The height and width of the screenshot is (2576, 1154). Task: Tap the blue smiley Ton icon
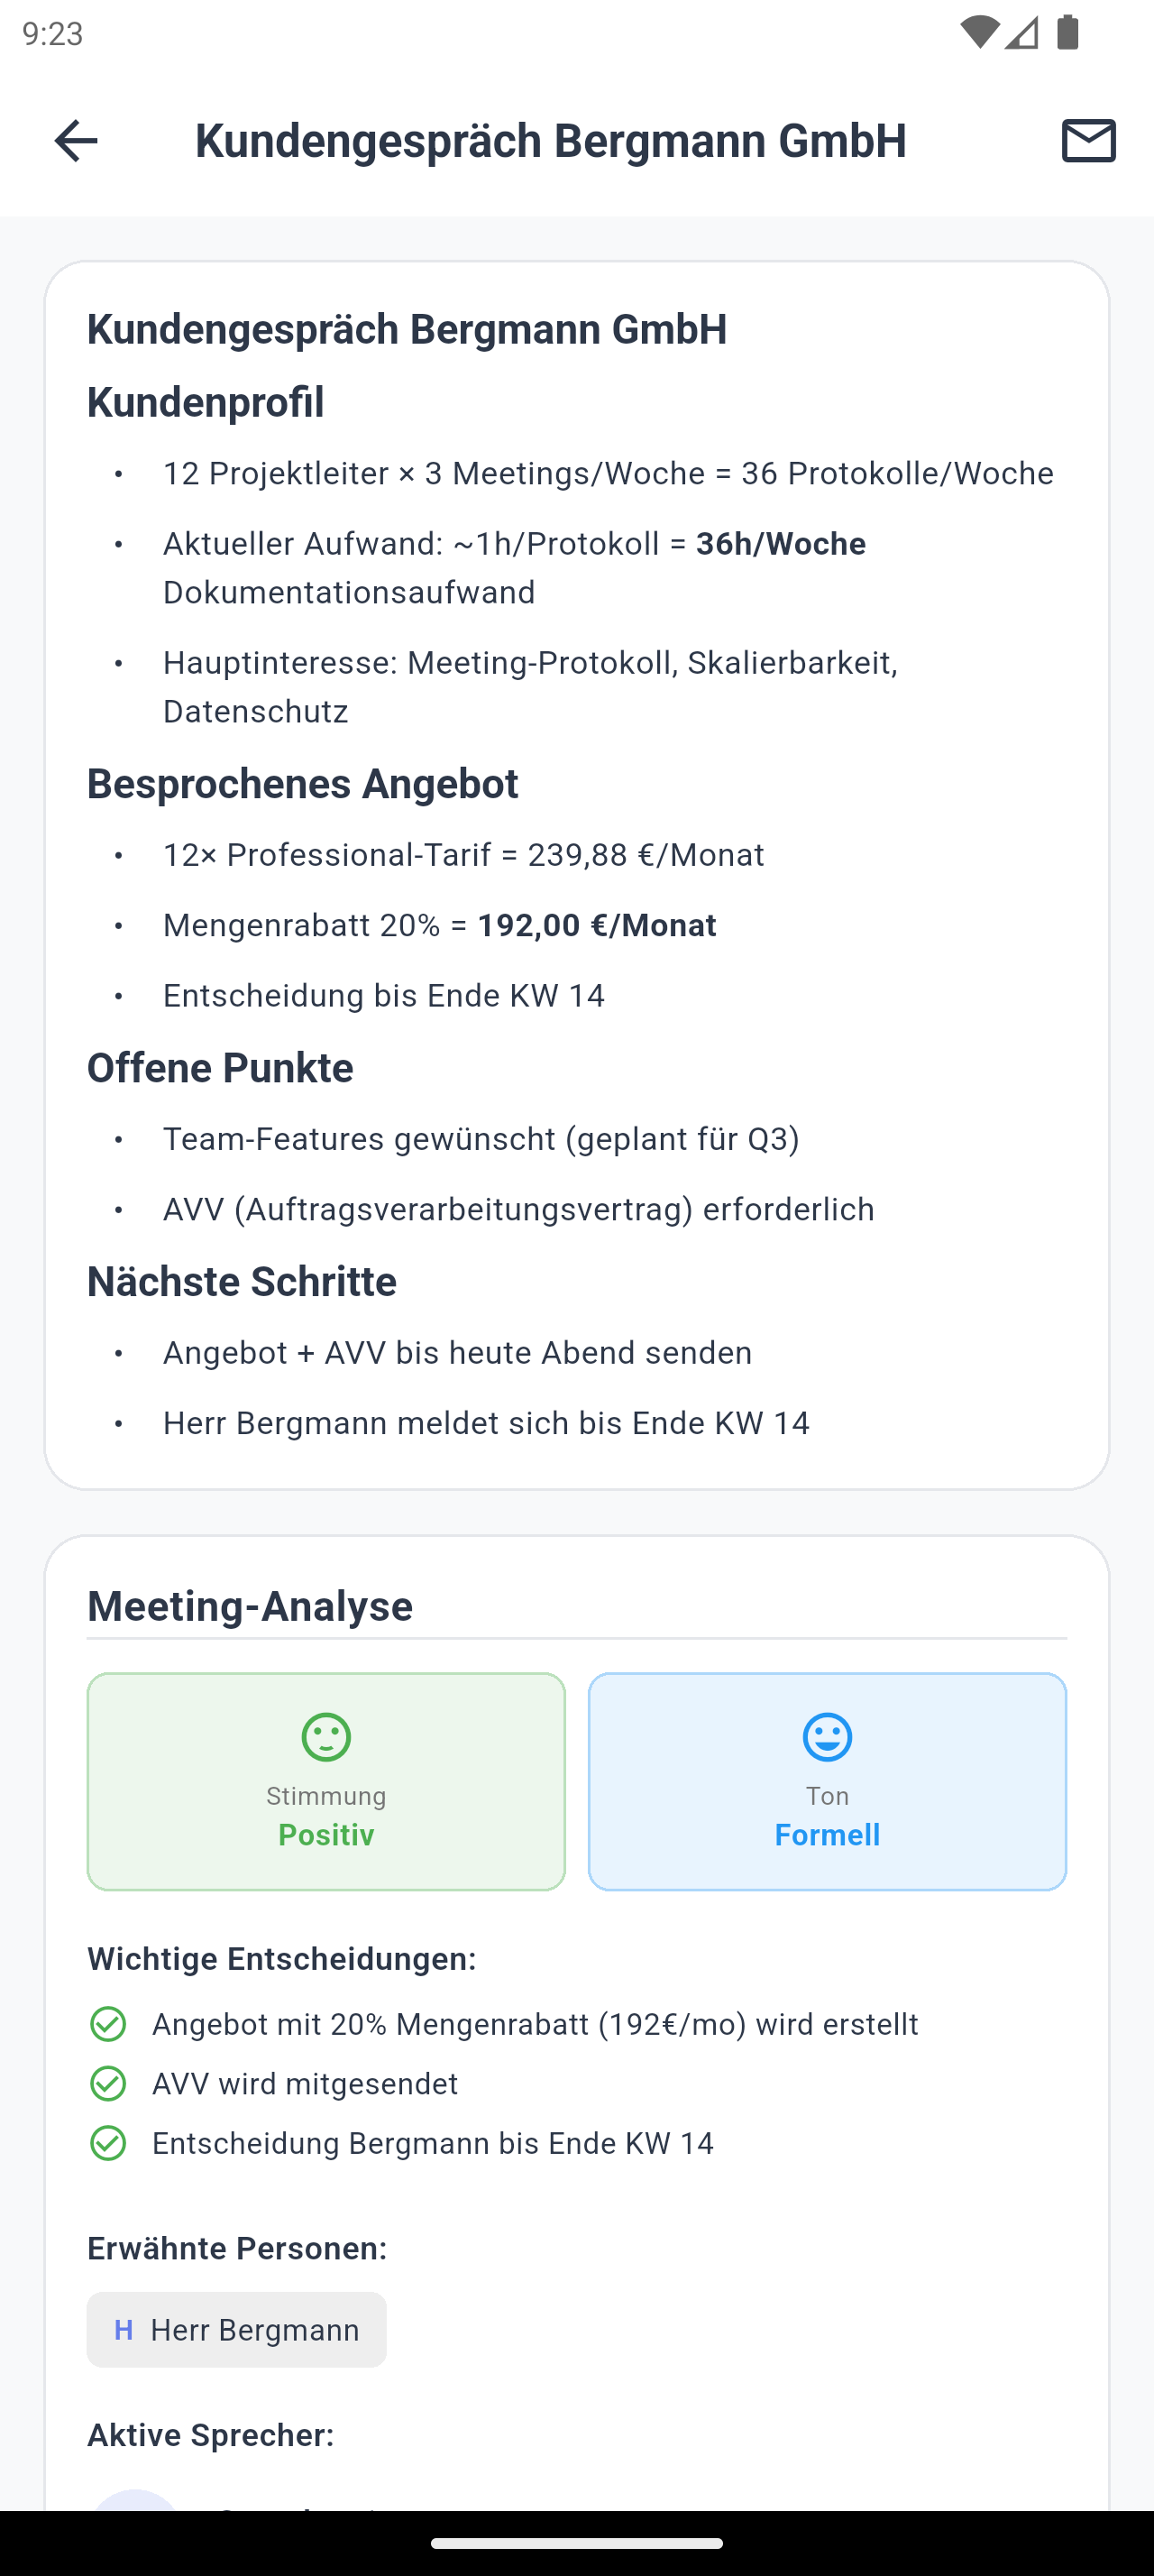(x=827, y=1736)
